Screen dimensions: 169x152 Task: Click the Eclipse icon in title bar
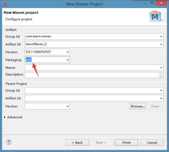(x=5, y=4)
